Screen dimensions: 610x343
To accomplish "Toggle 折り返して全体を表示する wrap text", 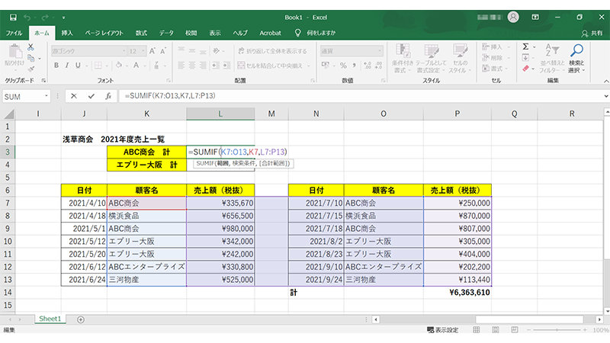I will click(272, 51).
